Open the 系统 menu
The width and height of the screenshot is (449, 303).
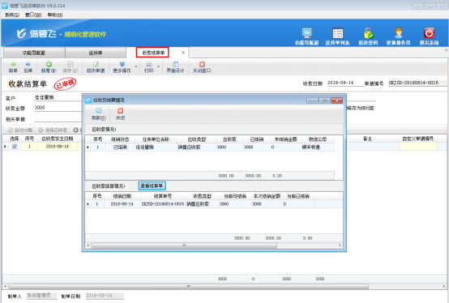12,15
